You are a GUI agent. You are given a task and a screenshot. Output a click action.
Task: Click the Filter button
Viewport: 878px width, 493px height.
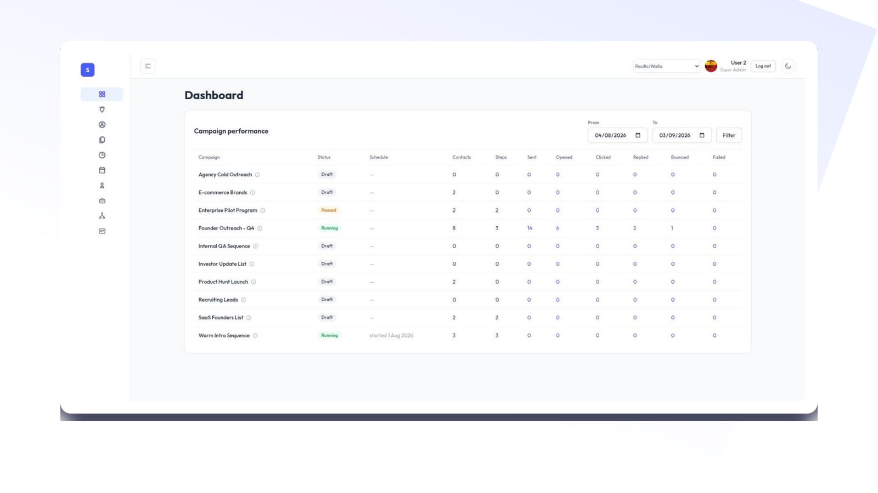pos(729,135)
